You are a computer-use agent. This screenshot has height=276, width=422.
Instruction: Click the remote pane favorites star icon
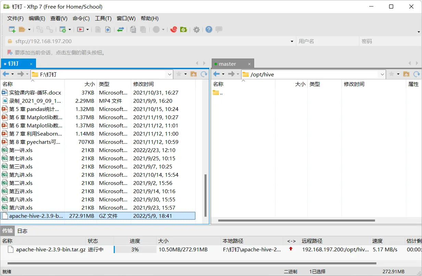tap(392, 74)
